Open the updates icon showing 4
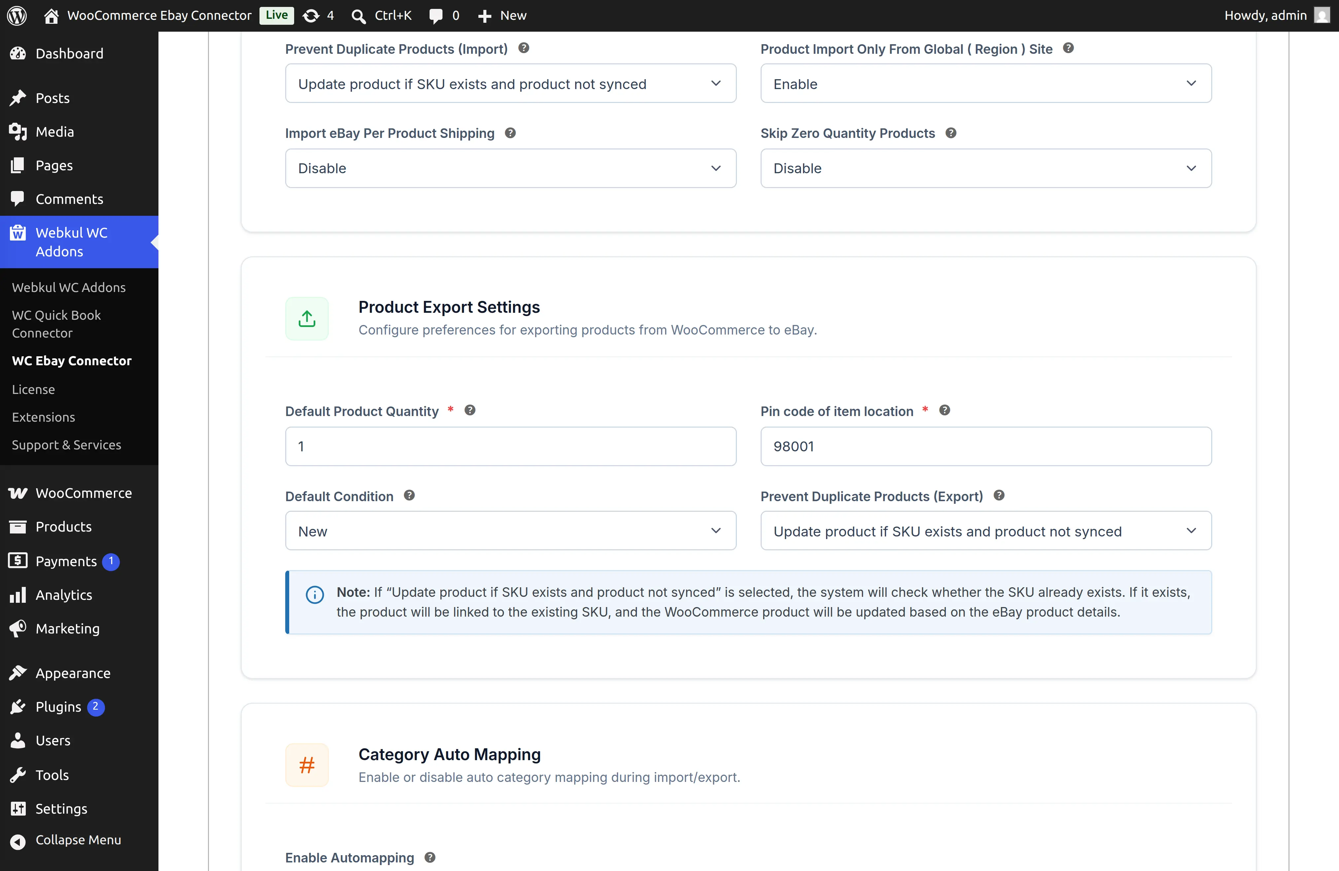 point(319,15)
